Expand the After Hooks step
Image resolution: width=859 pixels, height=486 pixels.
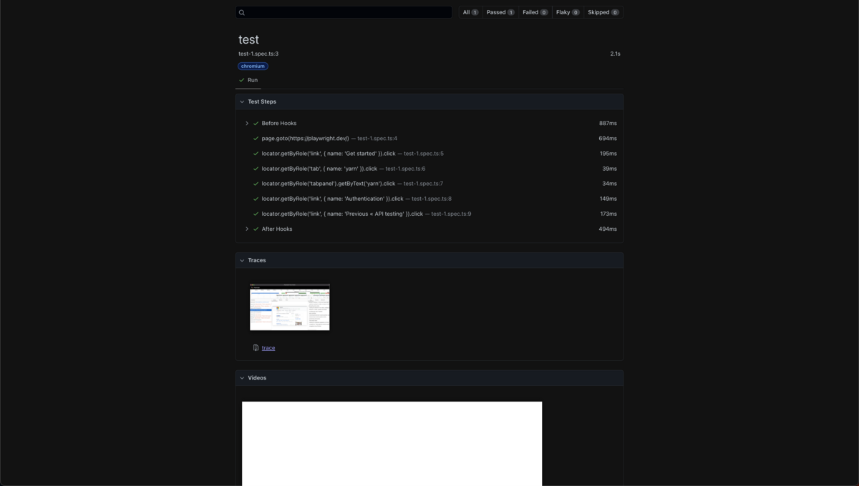[247, 229]
